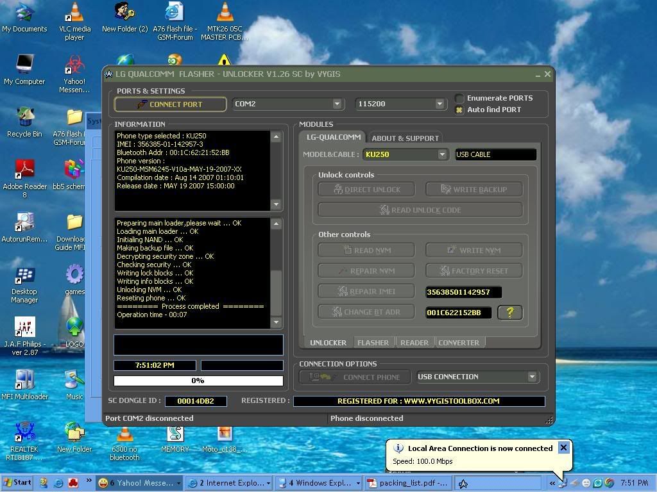Click CONNECT PHONE button
Image resolution: width=657 pixels, height=492 pixels.
pyautogui.click(x=355, y=377)
